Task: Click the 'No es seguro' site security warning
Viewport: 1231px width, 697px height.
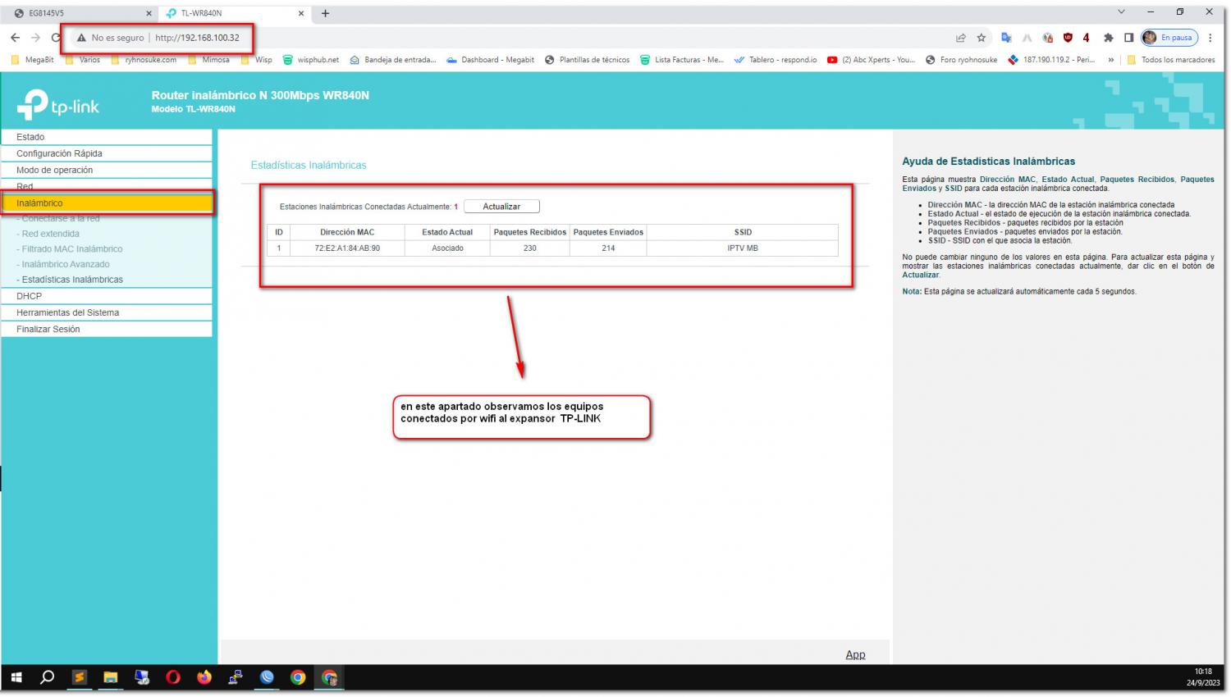Action: click(111, 38)
